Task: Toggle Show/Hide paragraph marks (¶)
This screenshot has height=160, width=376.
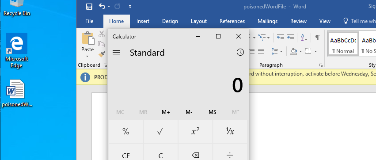Action: point(317,37)
